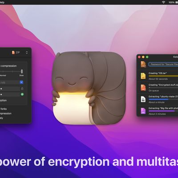Click the blue ubuntu-mate extraction progress bar
The image size is (178, 178).
point(163,99)
